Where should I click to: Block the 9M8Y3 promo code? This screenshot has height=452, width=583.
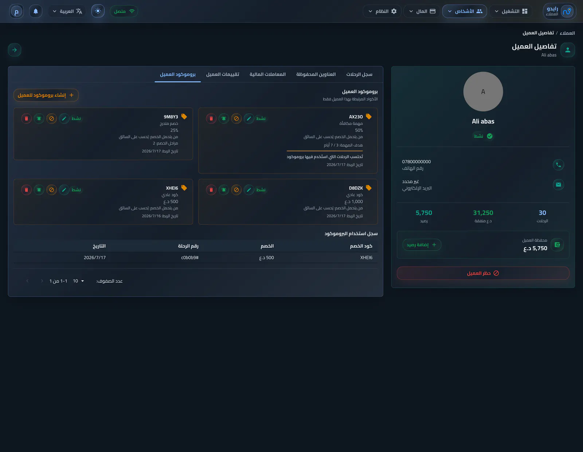[x=52, y=118]
